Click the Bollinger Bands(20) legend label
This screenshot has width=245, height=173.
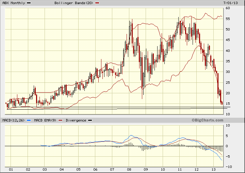pyautogui.click(x=73, y=3)
